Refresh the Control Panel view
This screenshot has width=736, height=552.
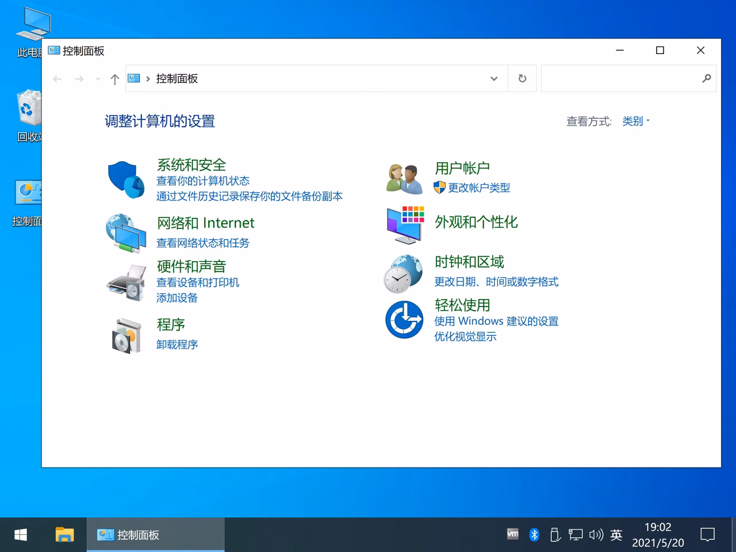pyautogui.click(x=522, y=78)
